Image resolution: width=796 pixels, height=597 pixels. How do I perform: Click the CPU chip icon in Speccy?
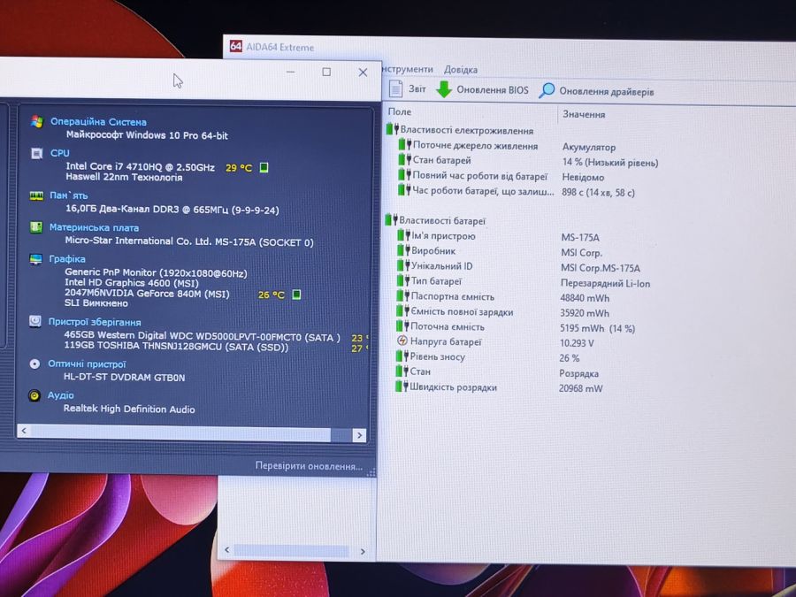pyautogui.click(x=36, y=153)
